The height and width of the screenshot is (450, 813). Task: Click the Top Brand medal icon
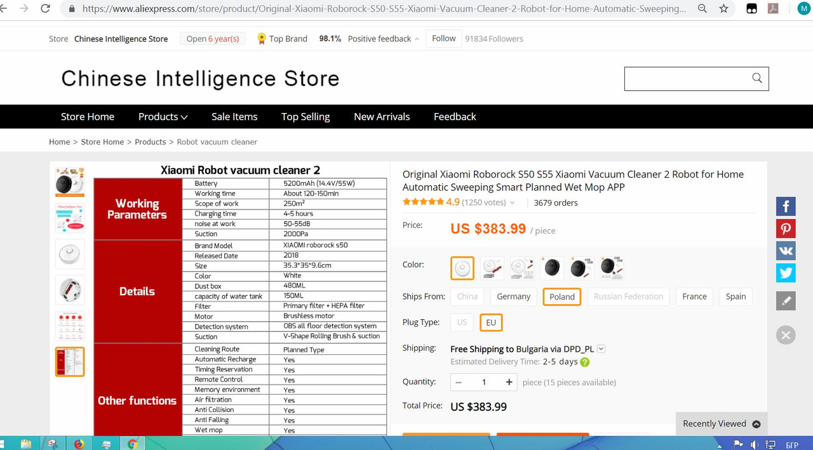(x=261, y=39)
